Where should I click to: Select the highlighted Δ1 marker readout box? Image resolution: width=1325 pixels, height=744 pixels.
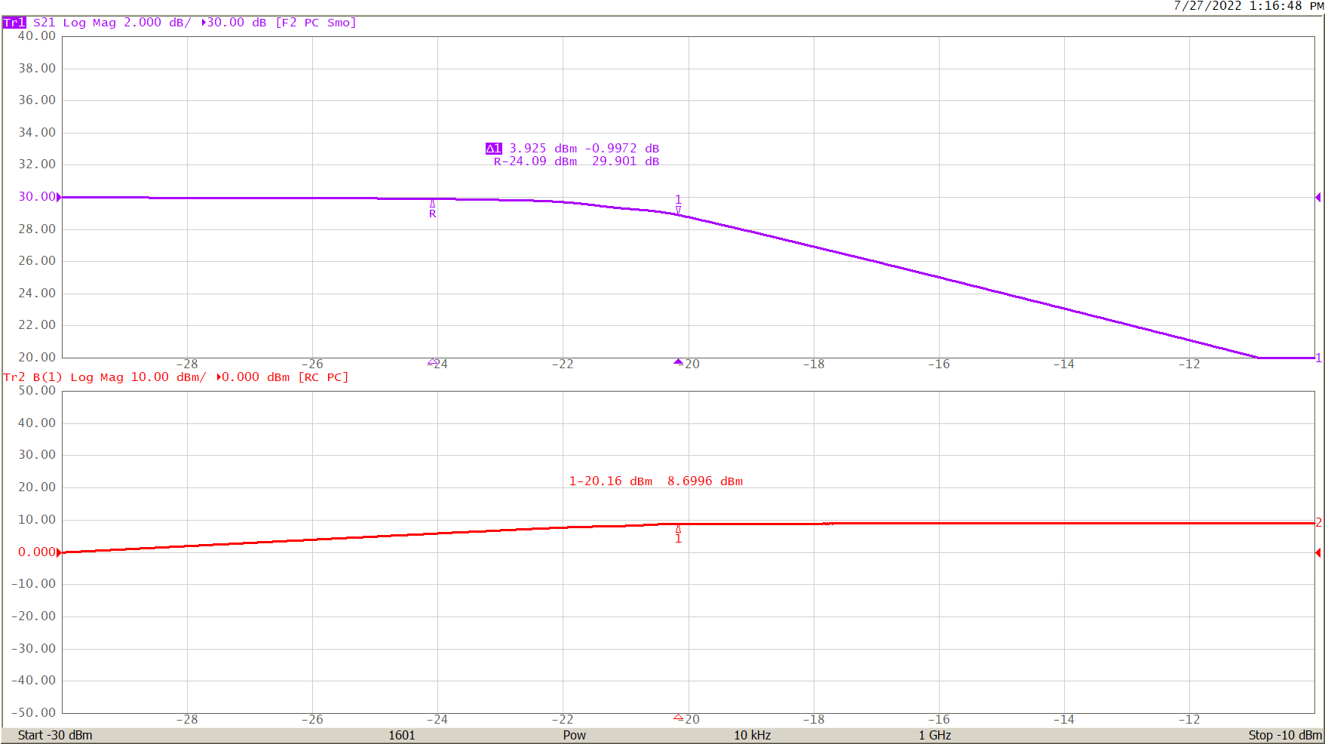click(x=493, y=149)
